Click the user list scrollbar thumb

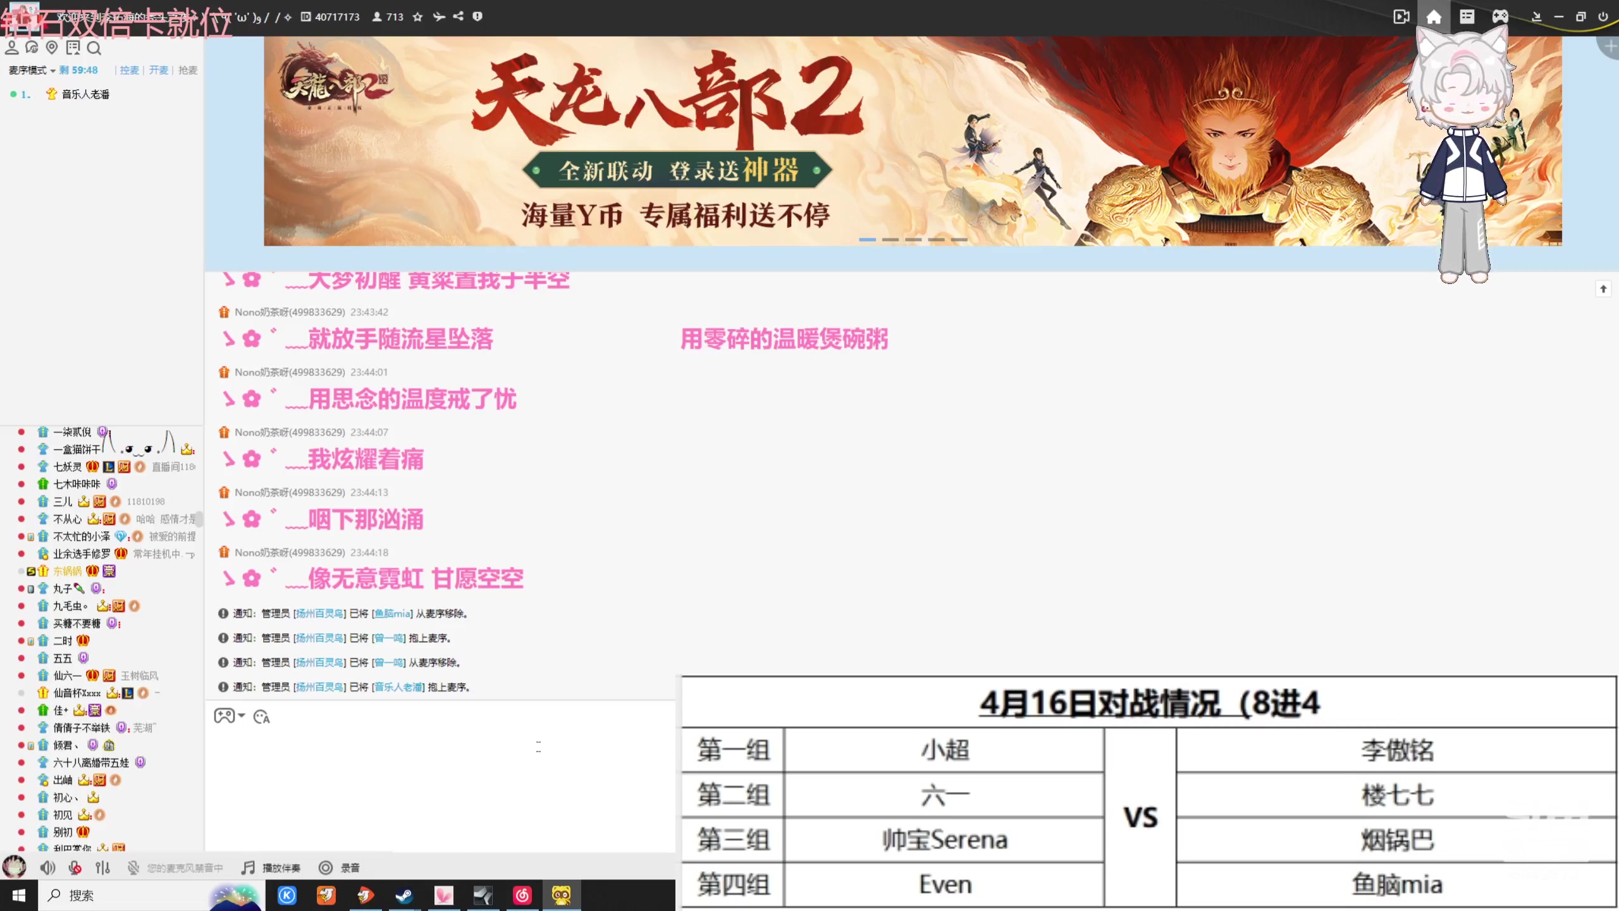pos(199,519)
